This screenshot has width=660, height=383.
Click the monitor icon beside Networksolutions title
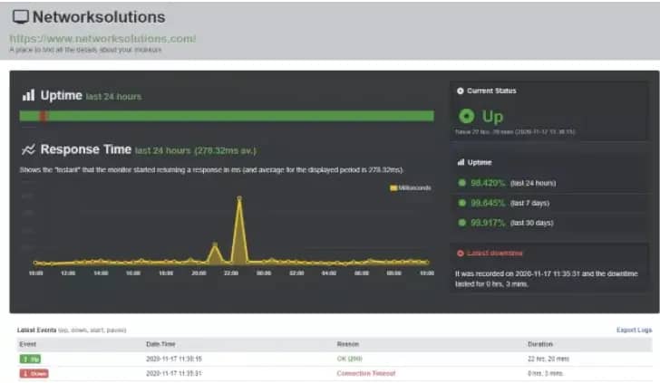point(20,17)
